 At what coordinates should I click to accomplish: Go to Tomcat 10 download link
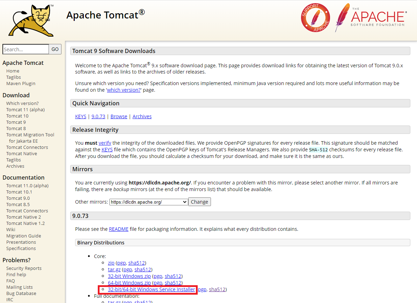[x=17, y=116]
